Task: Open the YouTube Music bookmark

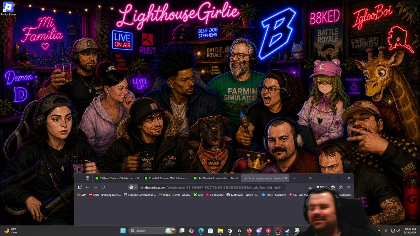Action: coord(299,195)
